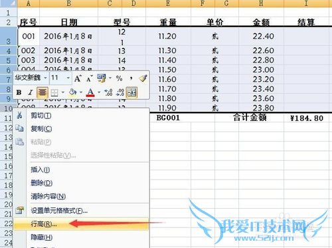Select the cell containing 001
The width and height of the screenshot is (332, 248).
(x=29, y=37)
